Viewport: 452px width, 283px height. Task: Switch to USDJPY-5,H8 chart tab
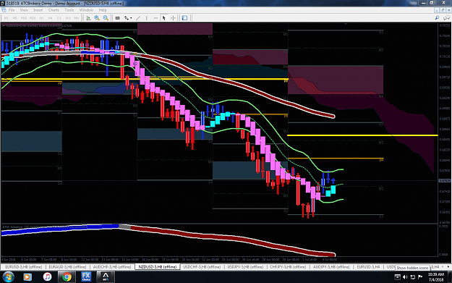click(x=245, y=267)
